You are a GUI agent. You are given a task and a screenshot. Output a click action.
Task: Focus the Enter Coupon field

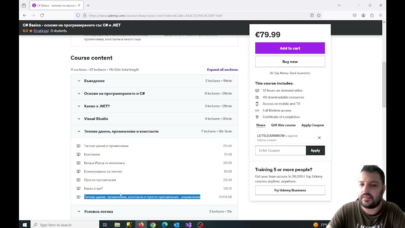281,150
